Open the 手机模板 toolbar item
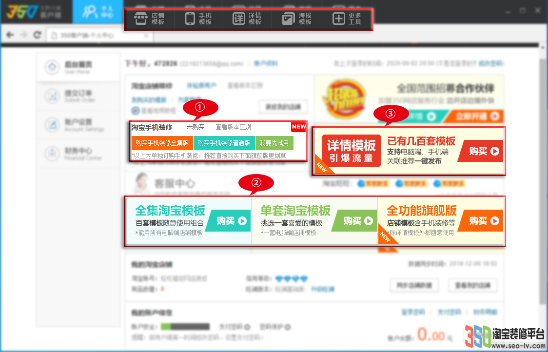The image size is (548, 352). tap(198, 19)
